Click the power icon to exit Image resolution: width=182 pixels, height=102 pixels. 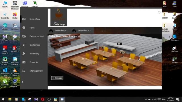tap(159, 12)
